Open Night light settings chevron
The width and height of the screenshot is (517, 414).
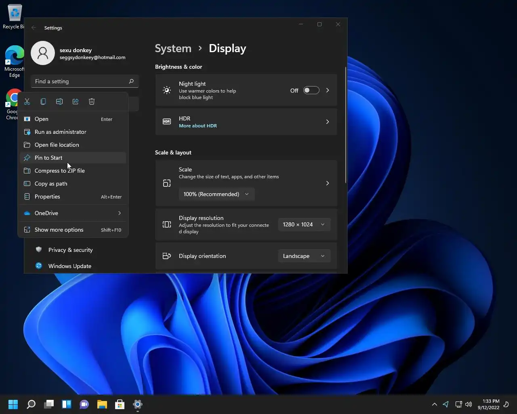coord(328,90)
